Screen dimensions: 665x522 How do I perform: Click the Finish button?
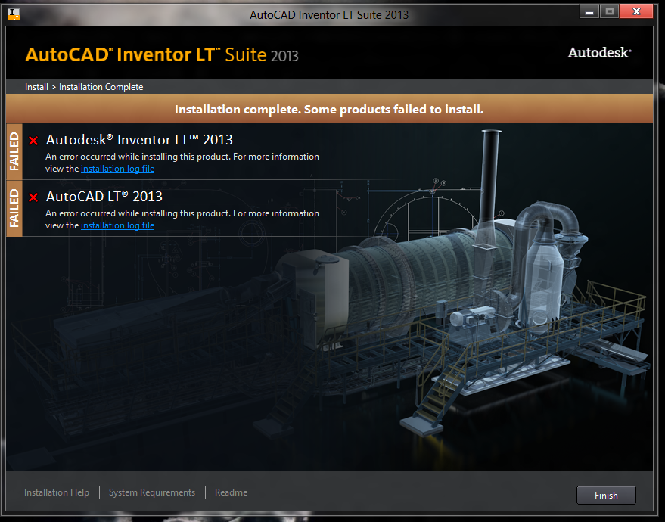click(x=606, y=495)
